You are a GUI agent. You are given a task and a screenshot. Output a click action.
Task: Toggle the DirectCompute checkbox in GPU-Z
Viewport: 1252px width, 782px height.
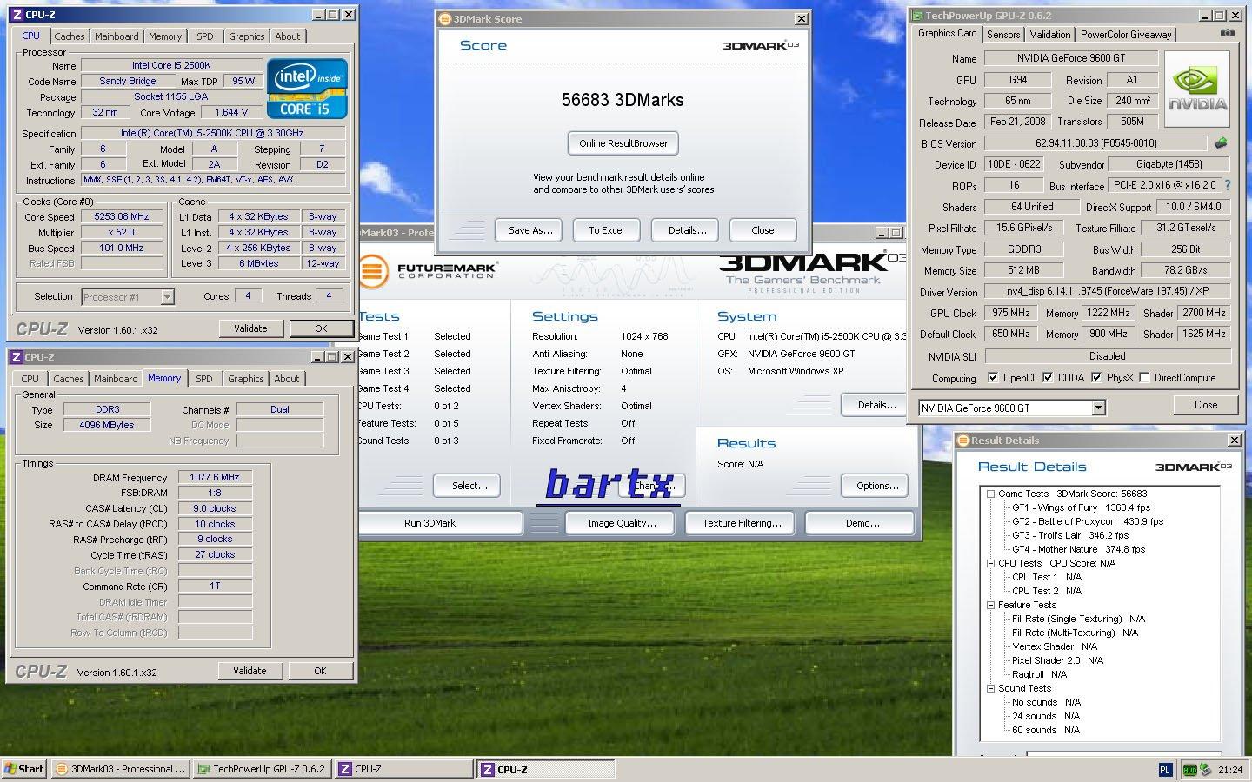(1144, 377)
